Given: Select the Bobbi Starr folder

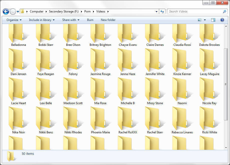Looking at the screenshot, I should click(46, 35).
